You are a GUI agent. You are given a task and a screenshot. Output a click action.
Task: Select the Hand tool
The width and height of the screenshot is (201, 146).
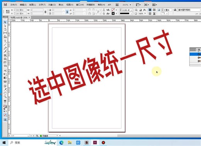5,93
